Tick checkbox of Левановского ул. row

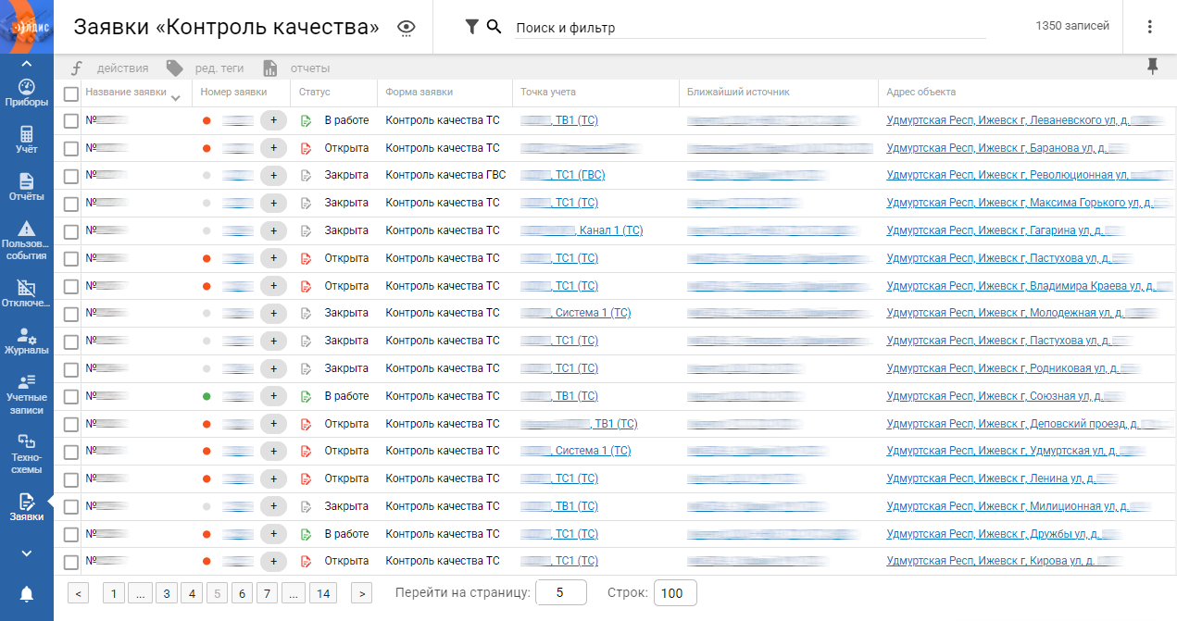71,120
